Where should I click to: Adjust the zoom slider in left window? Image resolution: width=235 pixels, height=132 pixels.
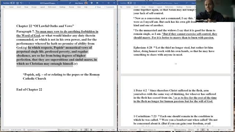pos(102,130)
